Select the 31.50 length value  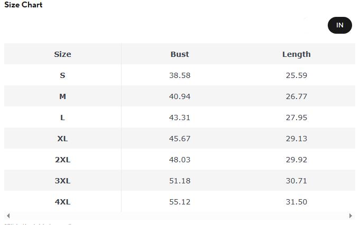coord(296,202)
